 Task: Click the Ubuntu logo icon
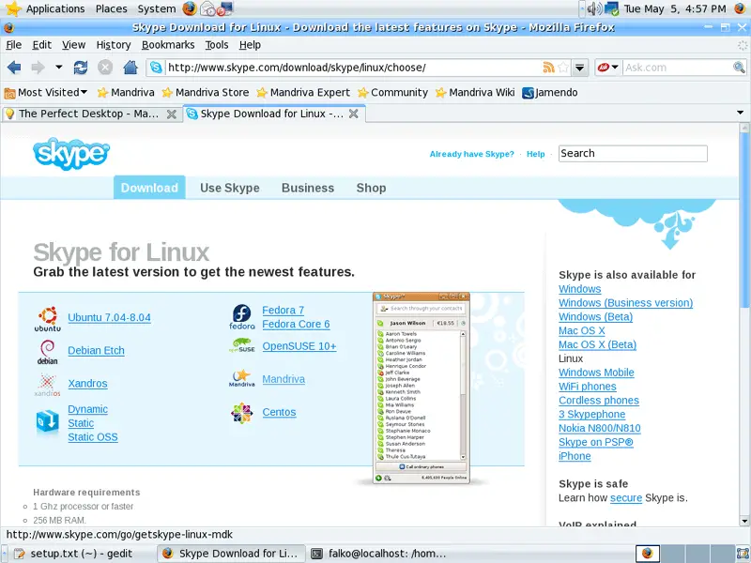tap(48, 319)
